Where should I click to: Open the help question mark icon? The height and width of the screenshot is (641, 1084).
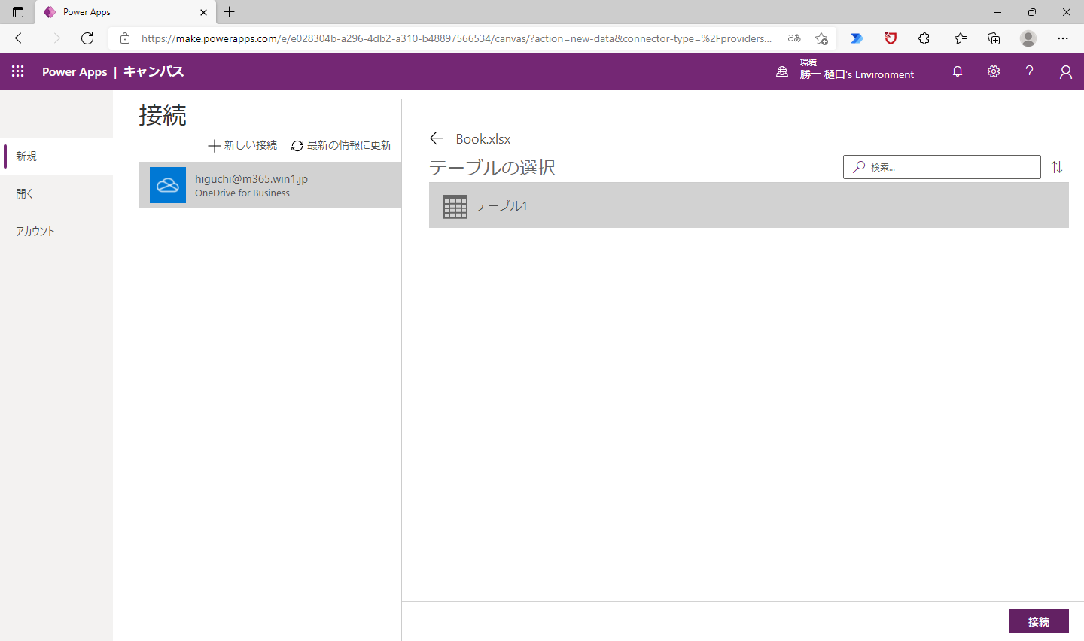[1029, 71]
